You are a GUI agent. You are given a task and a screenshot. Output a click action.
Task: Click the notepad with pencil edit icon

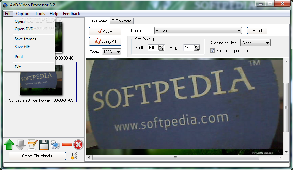[x=32, y=144]
